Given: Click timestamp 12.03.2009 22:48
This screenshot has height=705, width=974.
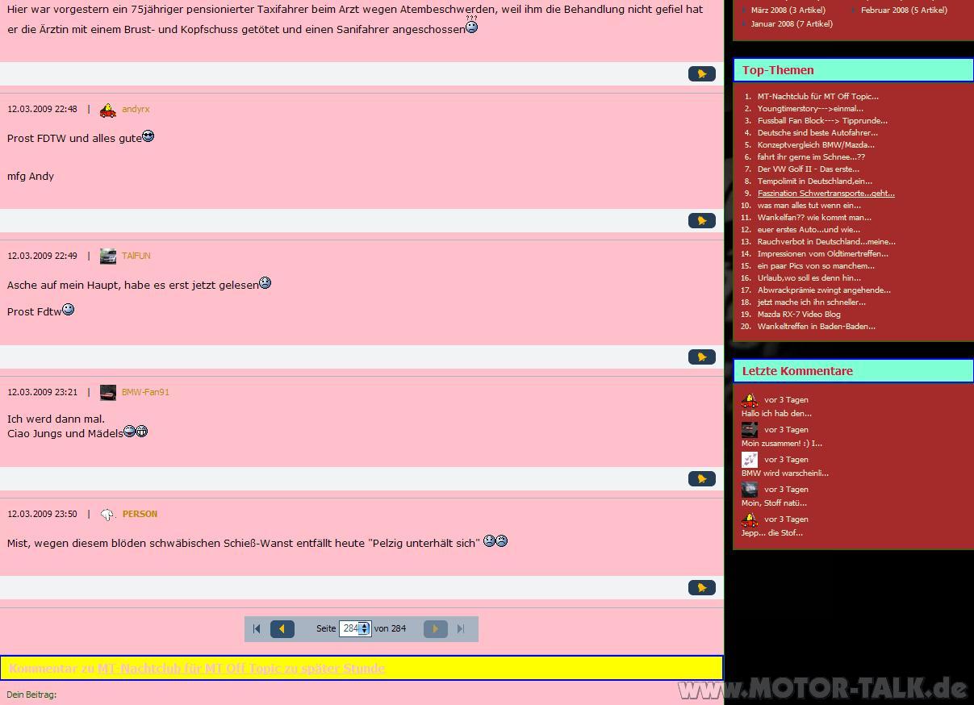Looking at the screenshot, I should [43, 109].
